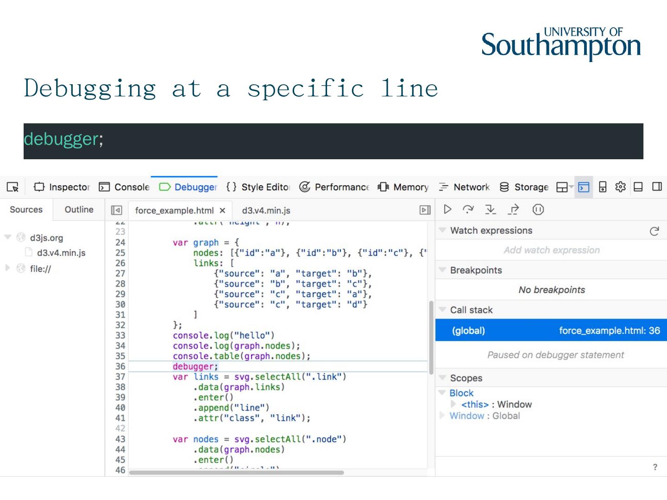Collapse the right debugger sidebar pane
Screen dimensions: 667x500
[x=425, y=211]
